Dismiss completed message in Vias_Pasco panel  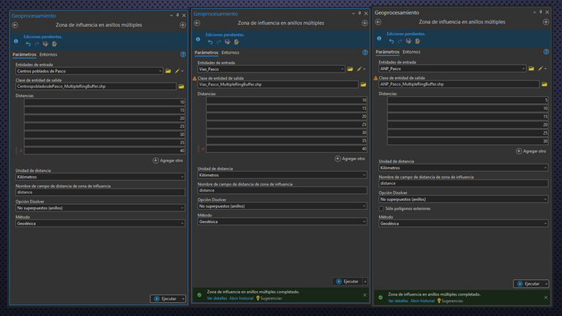point(364,295)
